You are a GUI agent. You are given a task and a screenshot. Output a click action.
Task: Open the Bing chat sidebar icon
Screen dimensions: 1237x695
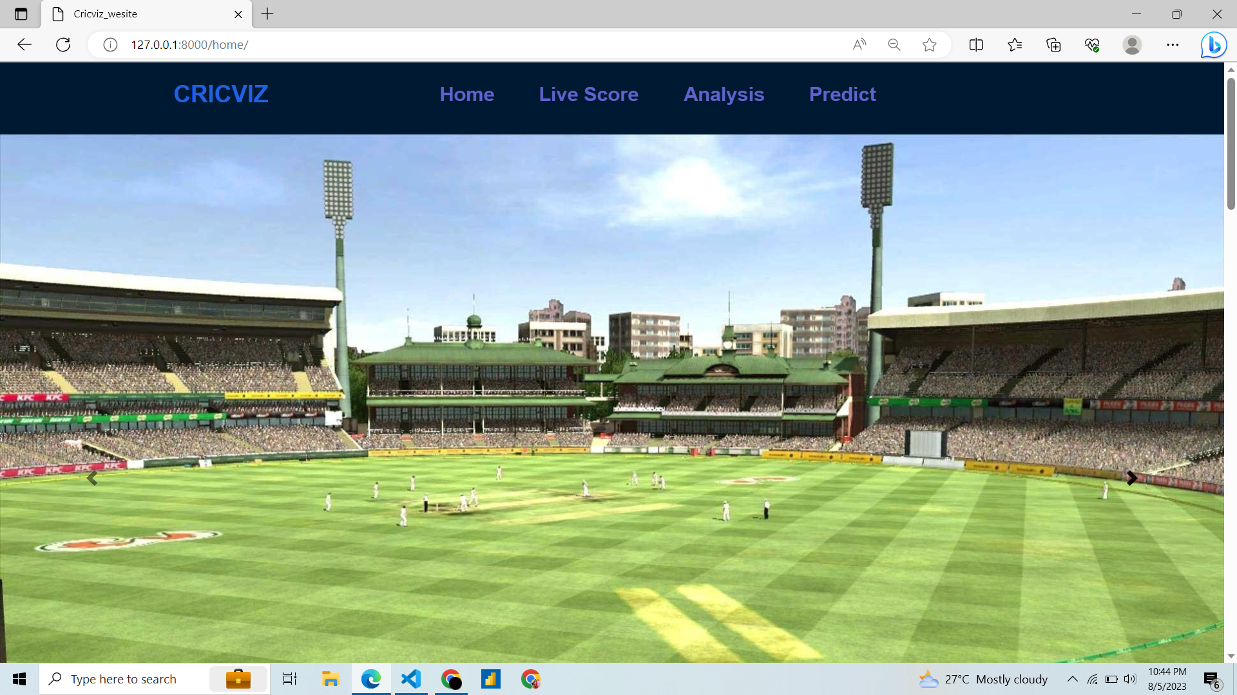[x=1213, y=45]
